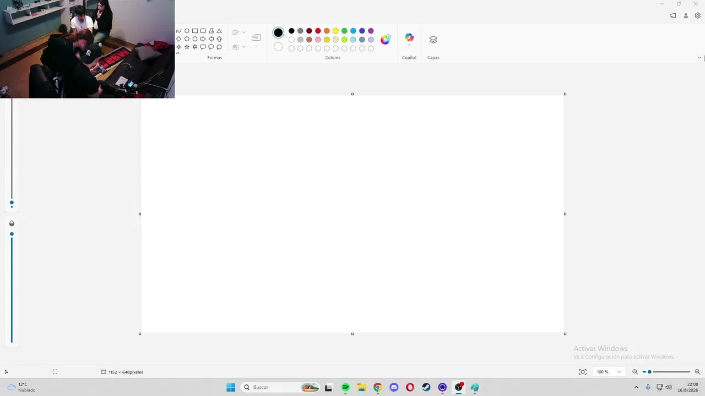705x396 pixels.
Task: Open the edit colors wheel
Action: [386, 39]
